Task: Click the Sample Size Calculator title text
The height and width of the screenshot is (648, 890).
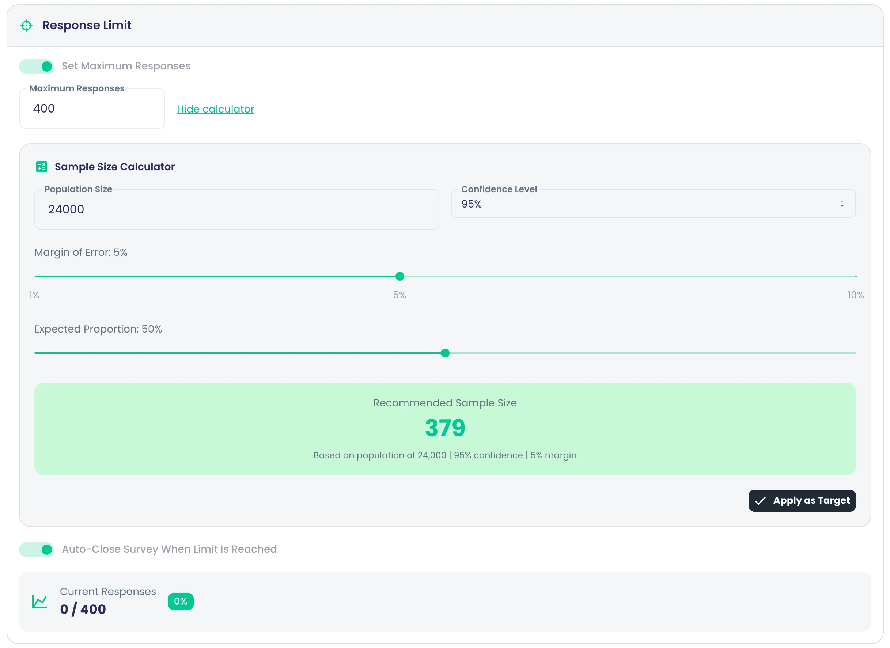Action: tap(115, 167)
